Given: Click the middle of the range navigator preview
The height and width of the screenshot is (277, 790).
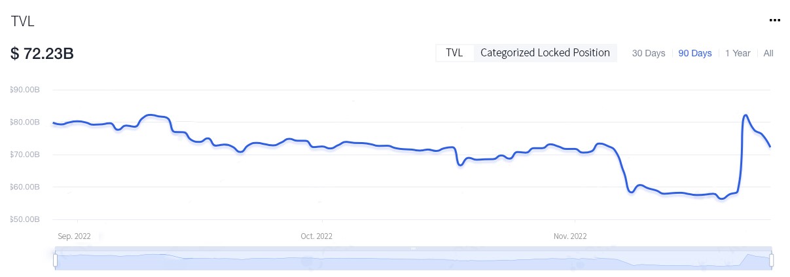Looking at the screenshot, I should point(414,261).
